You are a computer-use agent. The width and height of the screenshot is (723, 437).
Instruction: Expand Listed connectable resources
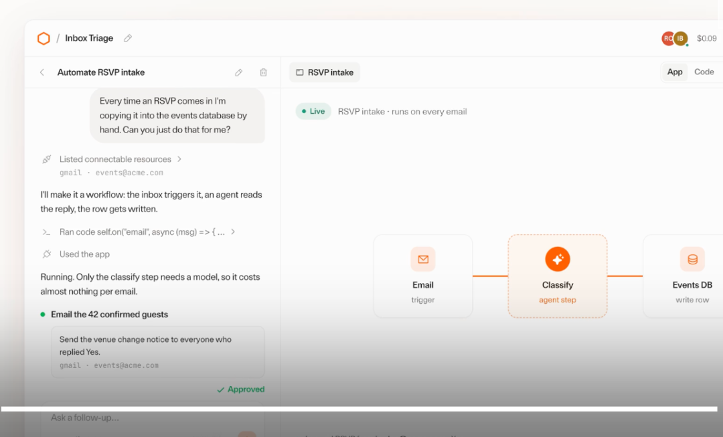point(120,159)
